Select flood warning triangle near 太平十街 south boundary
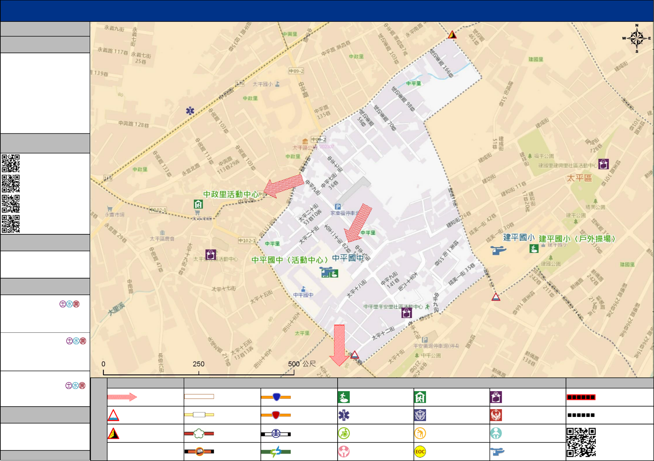 (355, 354)
